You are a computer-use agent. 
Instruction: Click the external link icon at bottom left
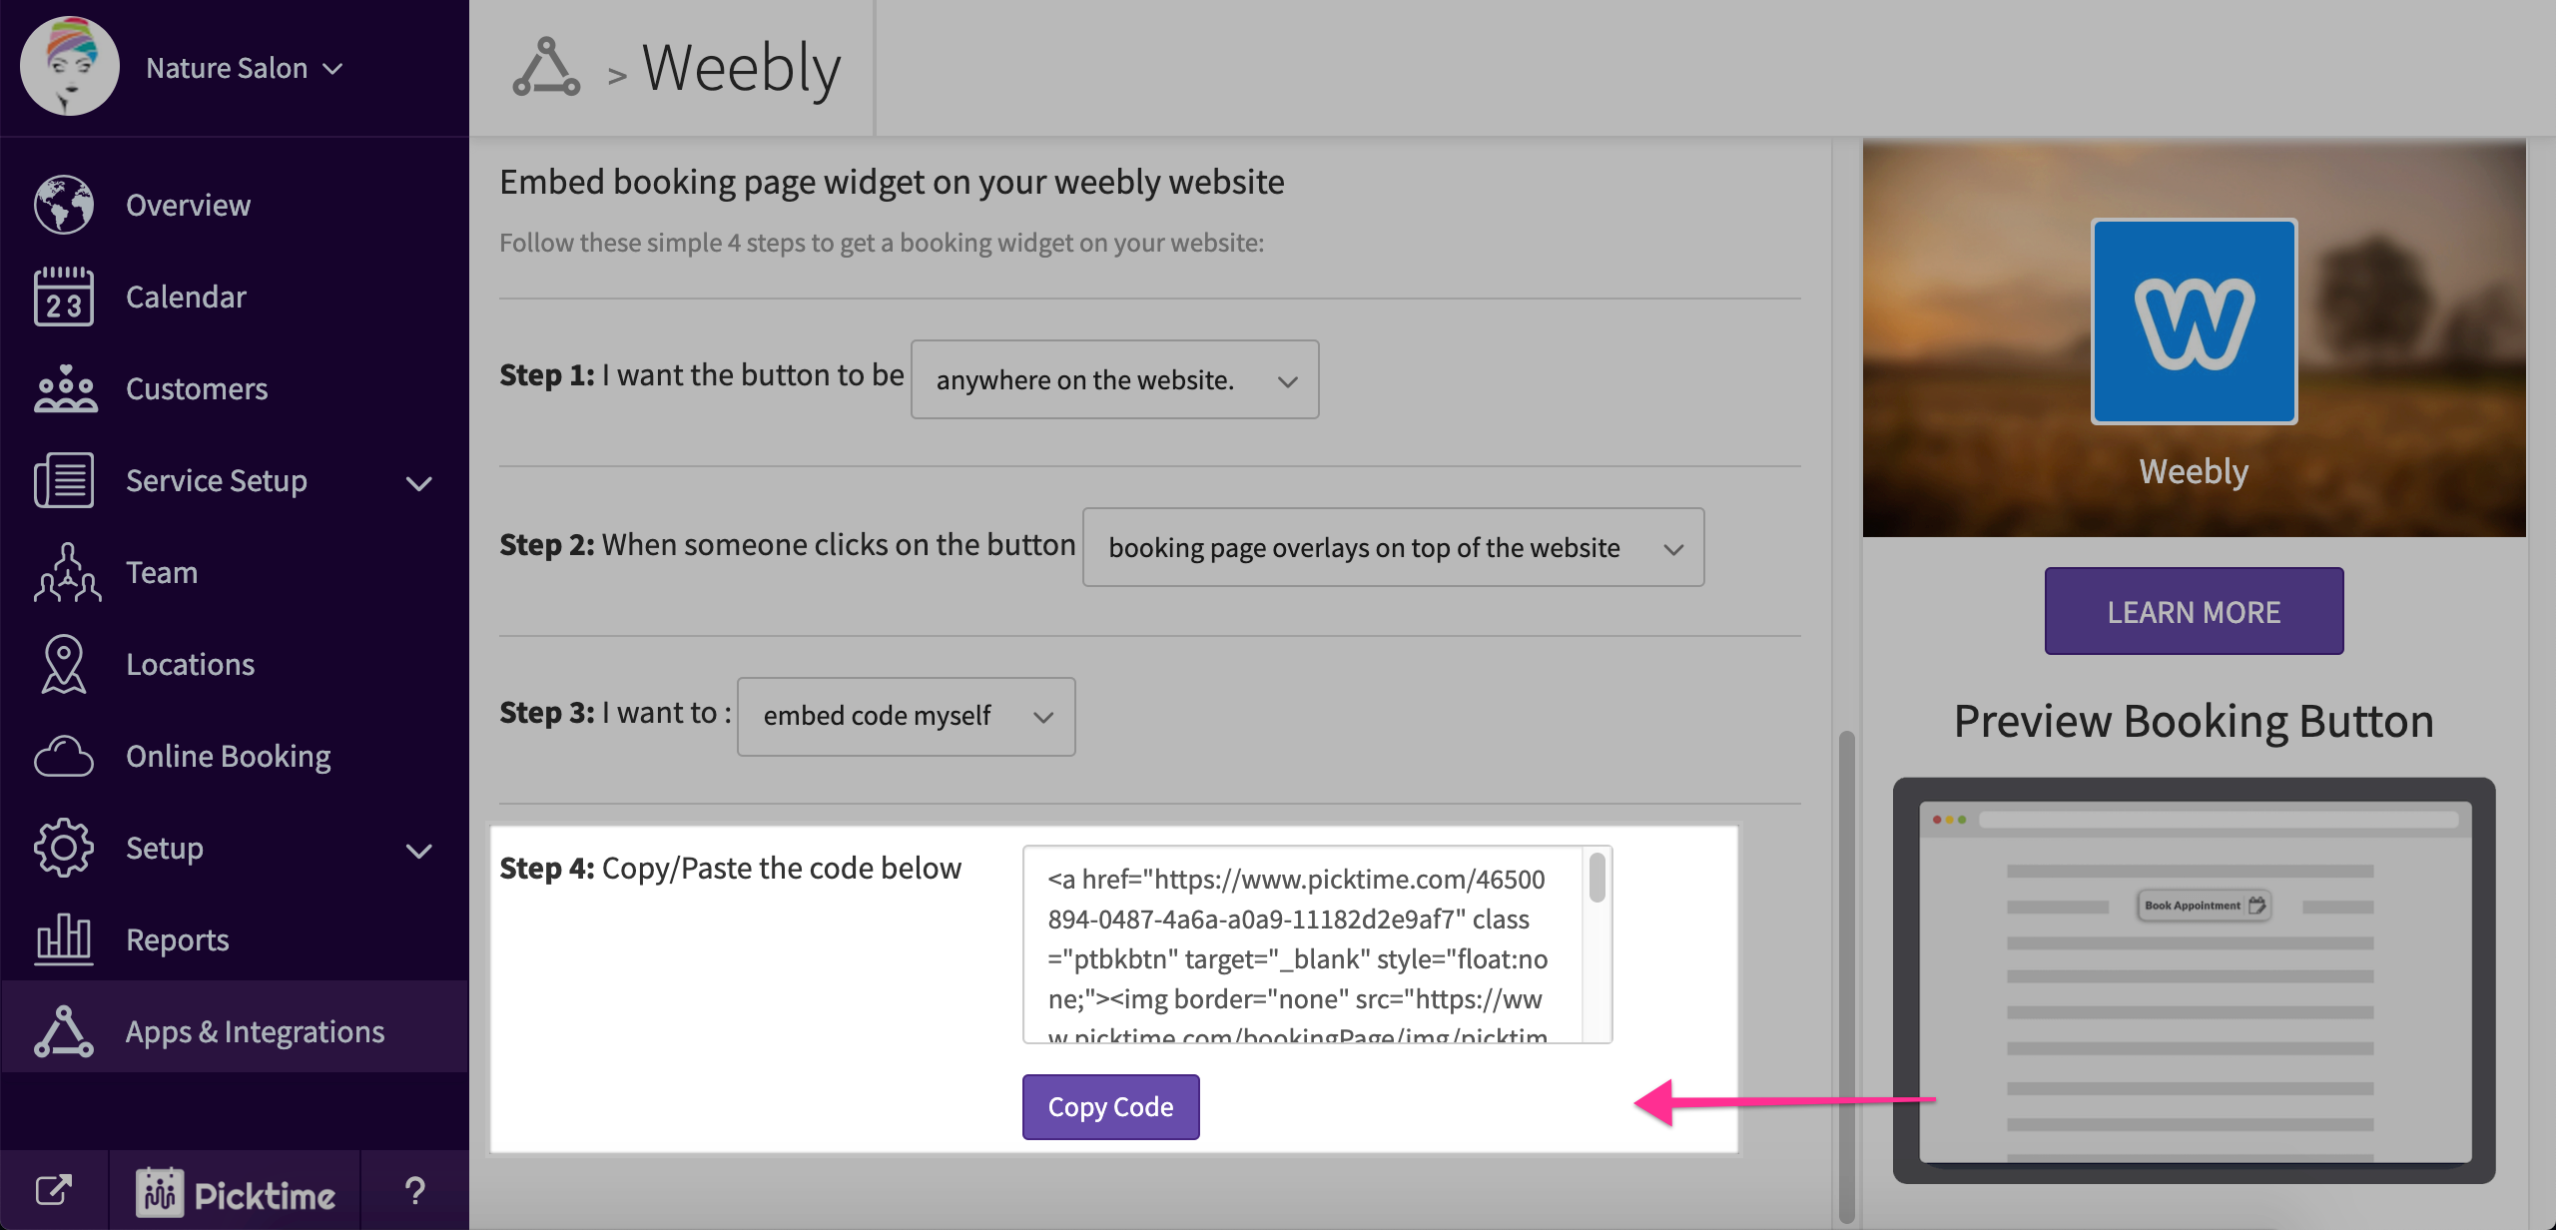click(x=54, y=1189)
